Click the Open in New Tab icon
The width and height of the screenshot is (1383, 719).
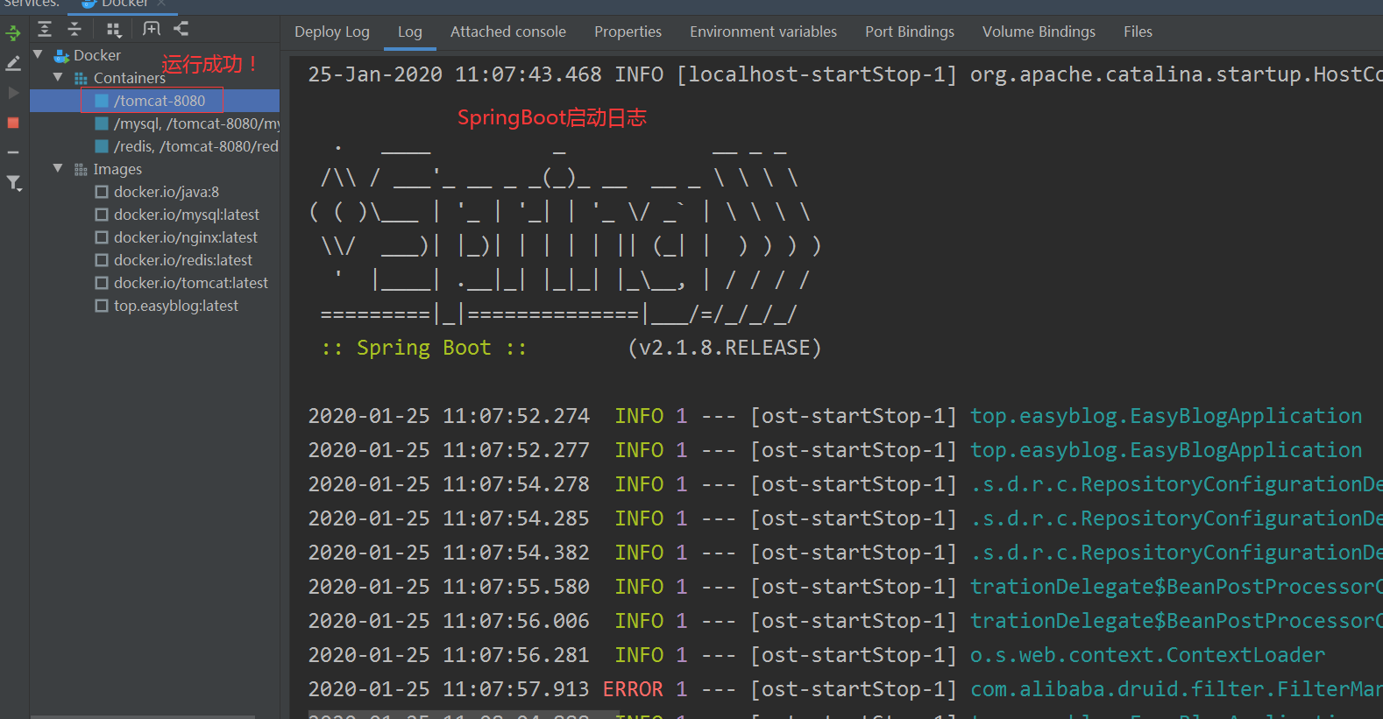(x=152, y=29)
